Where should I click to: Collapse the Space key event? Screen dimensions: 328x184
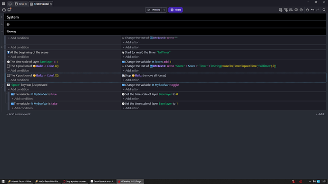2,87
